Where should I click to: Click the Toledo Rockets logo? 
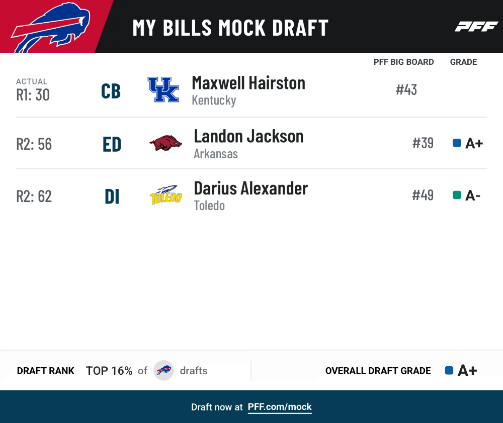pos(166,195)
